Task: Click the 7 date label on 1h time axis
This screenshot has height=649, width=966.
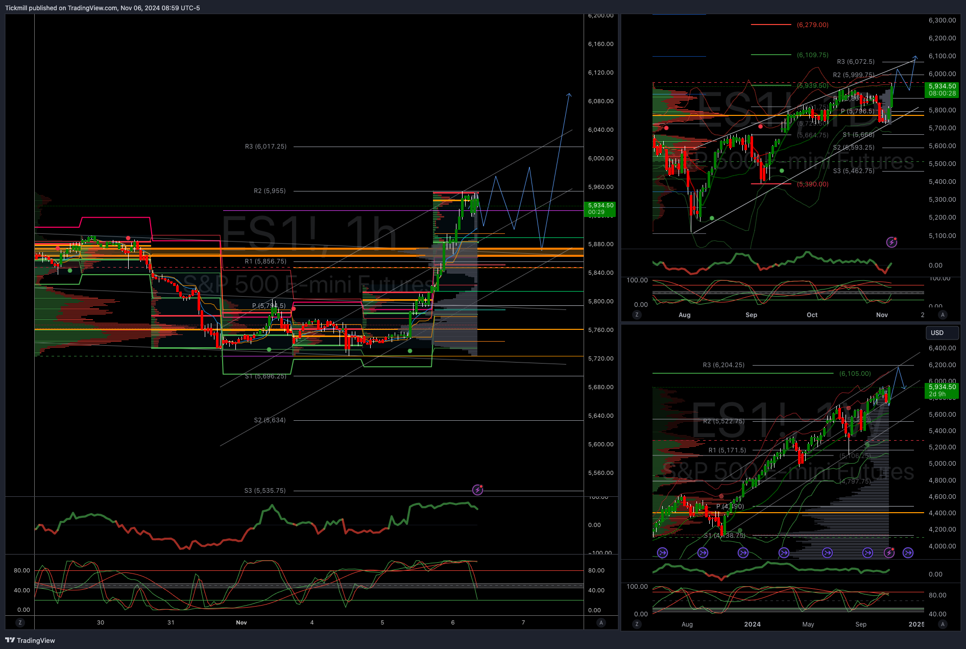Action: pyautogui.click(x=523, y=622)
